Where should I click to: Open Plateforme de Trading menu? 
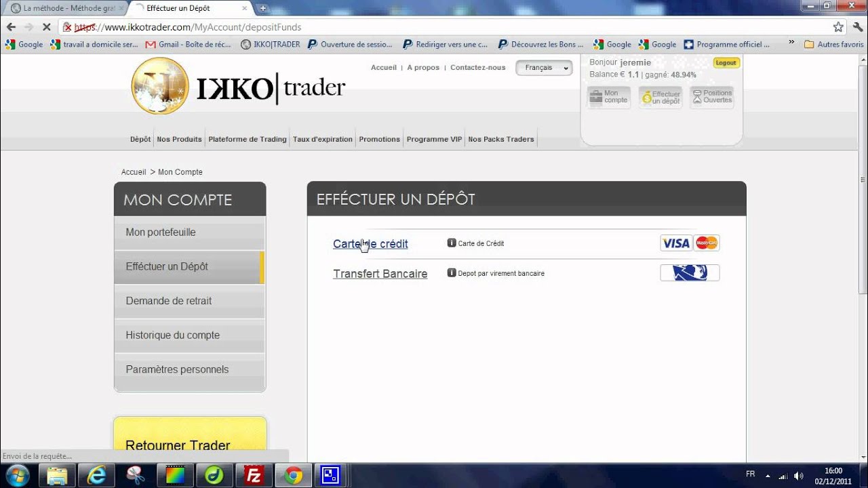pyautogui.click(x=248, y=139)
